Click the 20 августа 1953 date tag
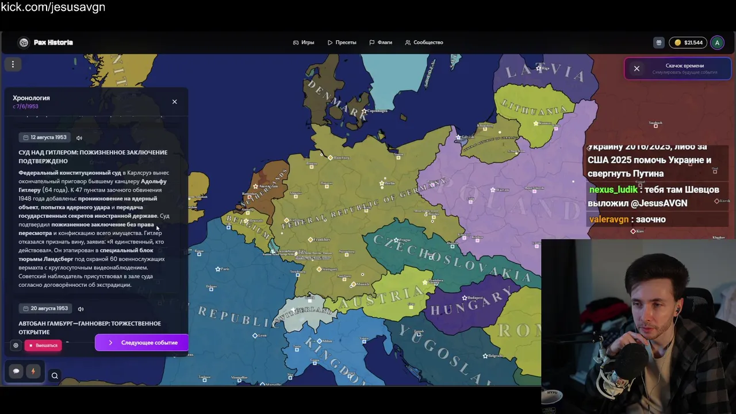736x414 pixels. point(45,308)
